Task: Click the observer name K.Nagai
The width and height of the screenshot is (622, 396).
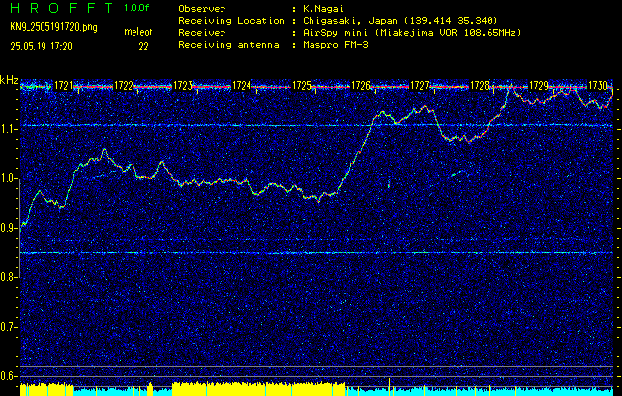Action: click(x=324, y=9)
